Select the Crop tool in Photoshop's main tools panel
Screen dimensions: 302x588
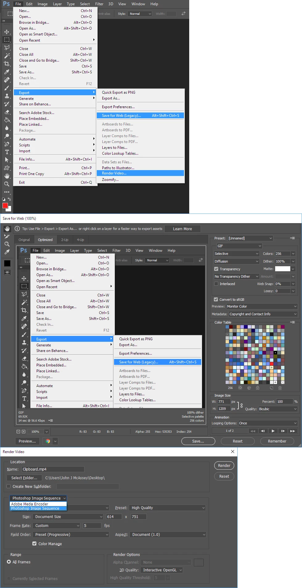(6, 64)
